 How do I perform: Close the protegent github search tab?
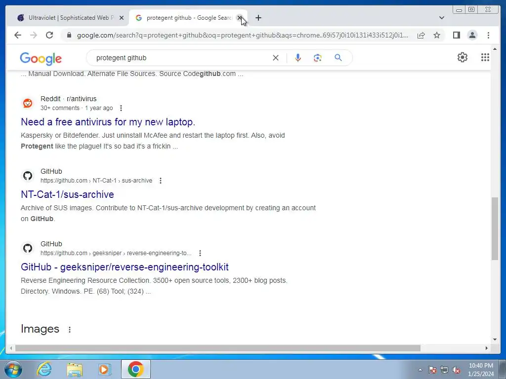(240, 18)
